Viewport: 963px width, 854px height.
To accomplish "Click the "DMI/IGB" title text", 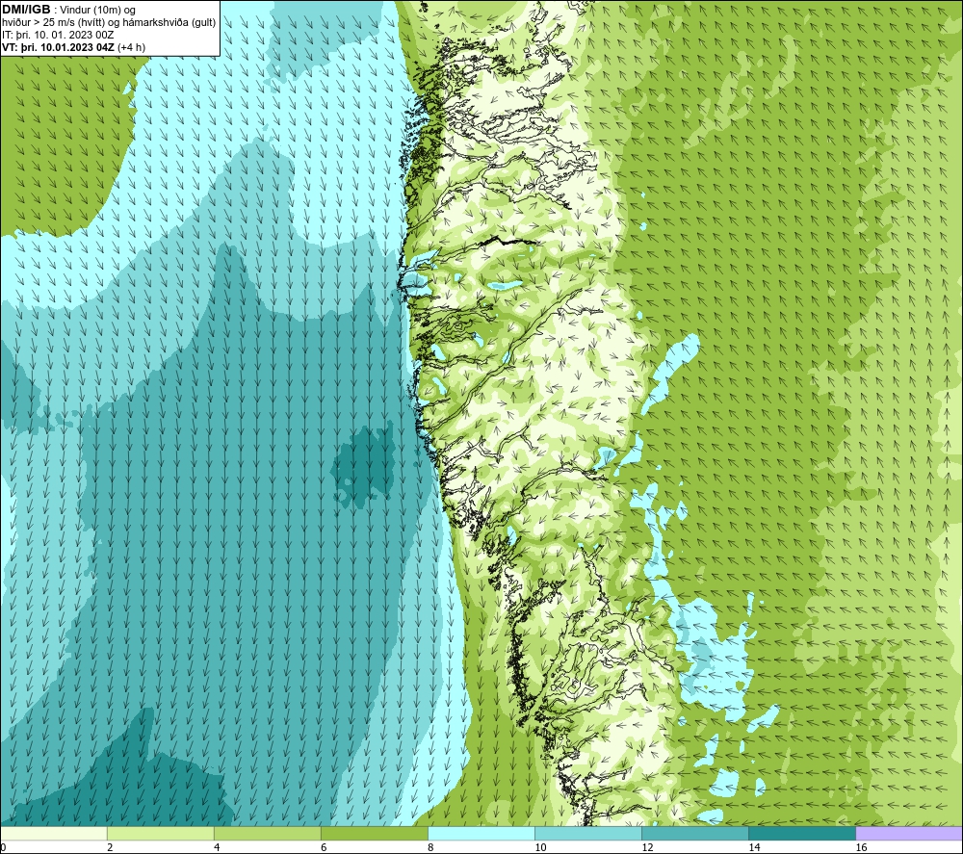I will 26,10.
